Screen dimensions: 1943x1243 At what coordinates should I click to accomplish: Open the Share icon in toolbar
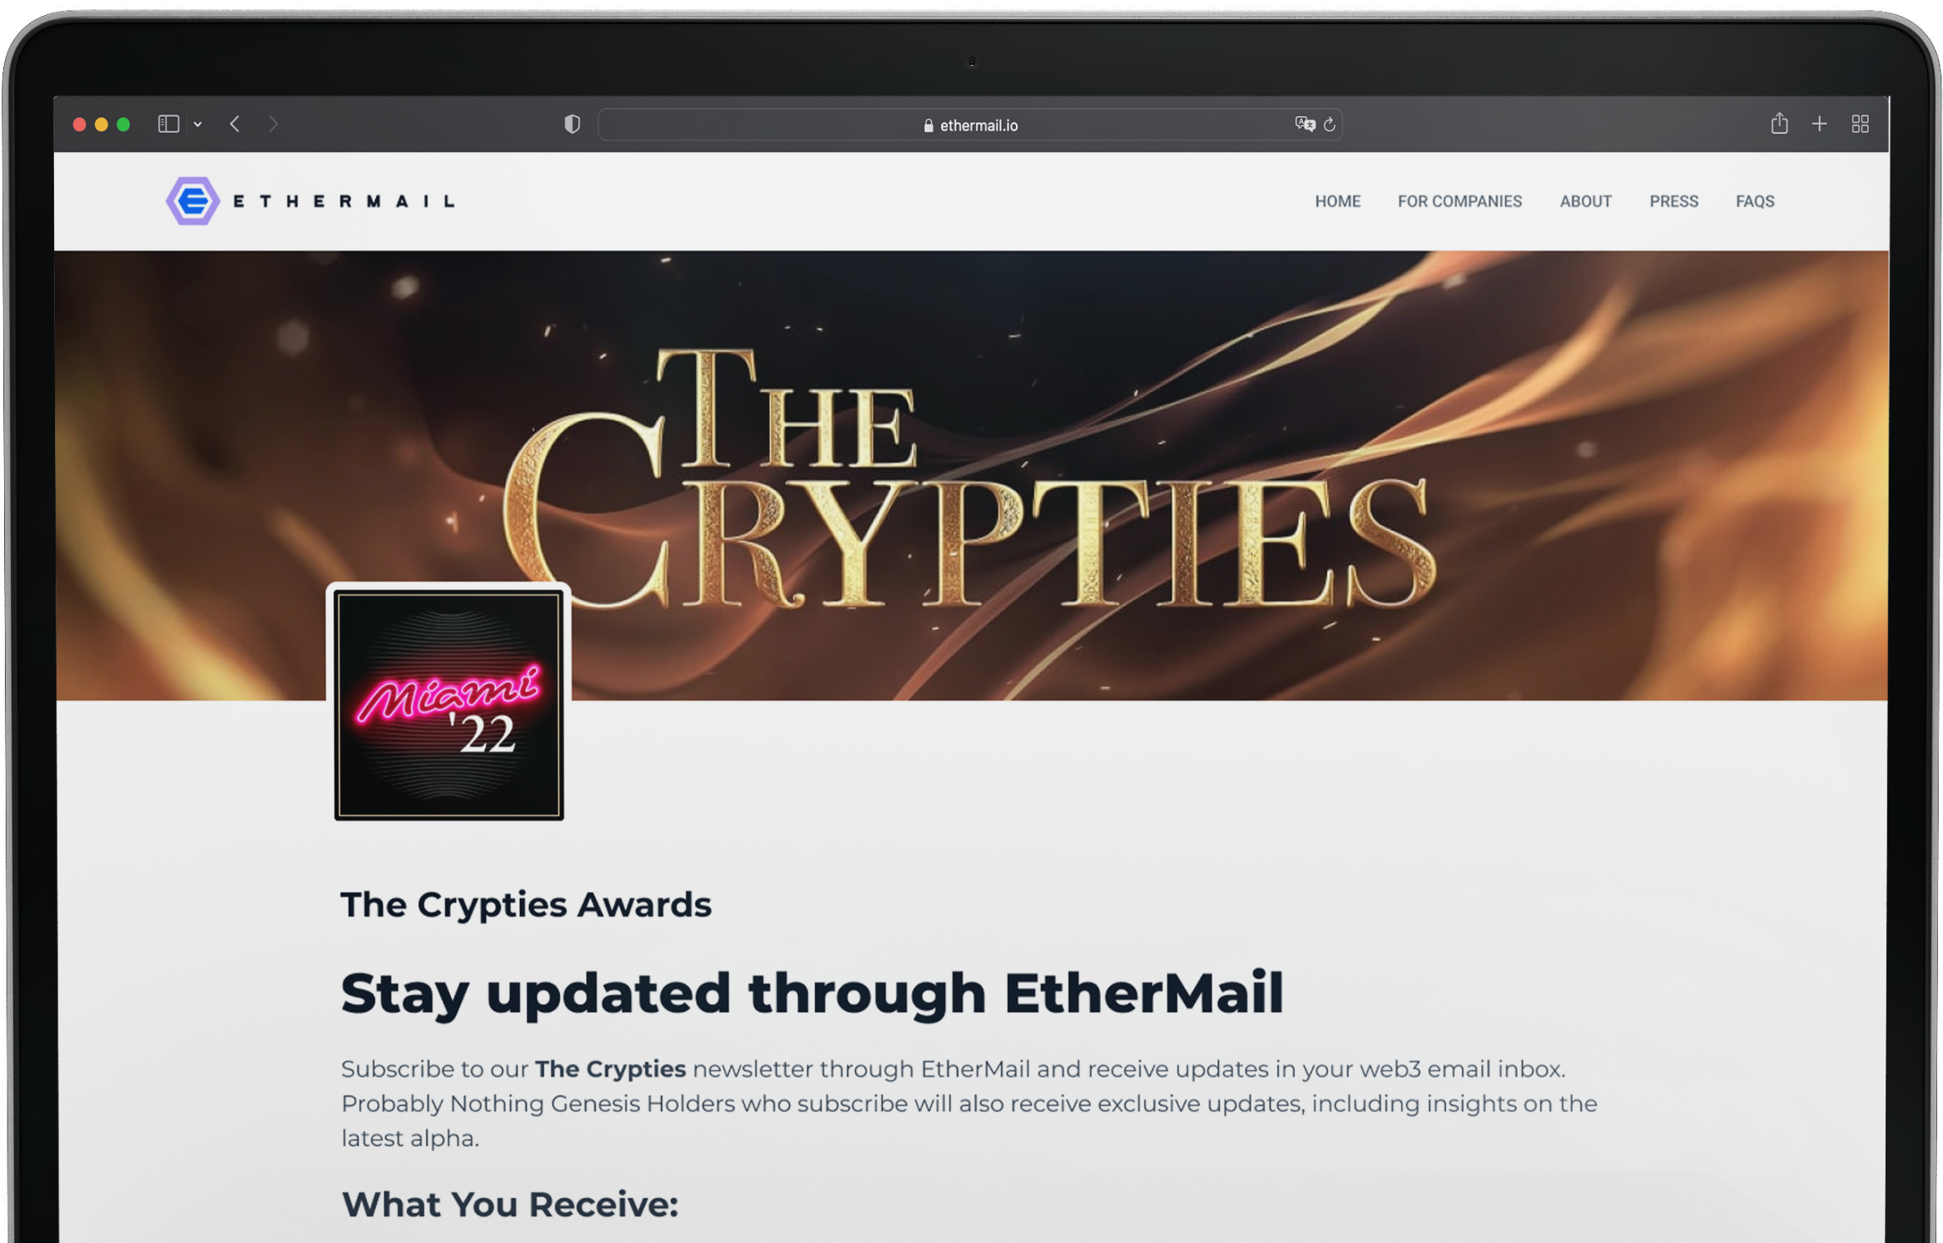[x=1779, y=123]
